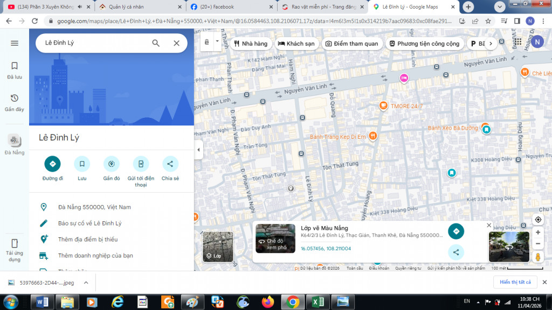Open Chrome from the Windows taskbar
Screen dimensions: 552x310
click(x=293, y=302)
